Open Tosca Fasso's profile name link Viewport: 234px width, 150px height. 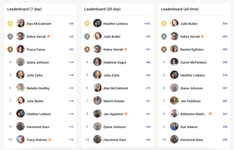pyautogui.click(x=36, y=50)
